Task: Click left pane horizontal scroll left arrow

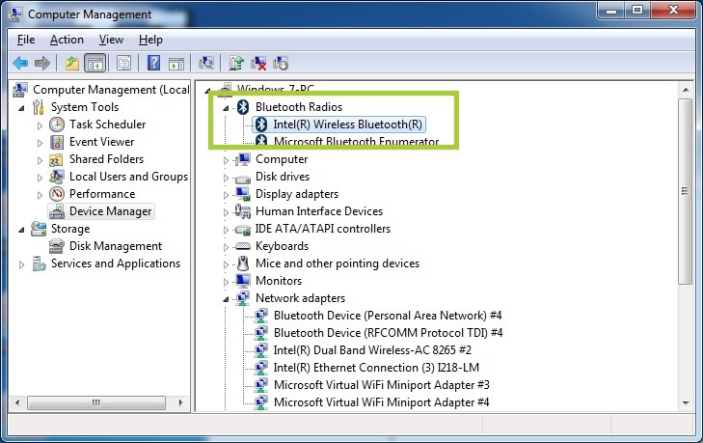Action: coord(17,402)
